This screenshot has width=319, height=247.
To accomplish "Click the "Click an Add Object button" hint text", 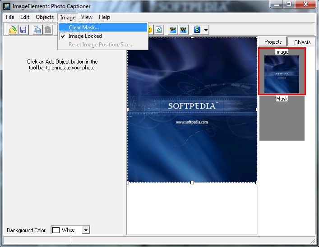I will tap(62, 64).
